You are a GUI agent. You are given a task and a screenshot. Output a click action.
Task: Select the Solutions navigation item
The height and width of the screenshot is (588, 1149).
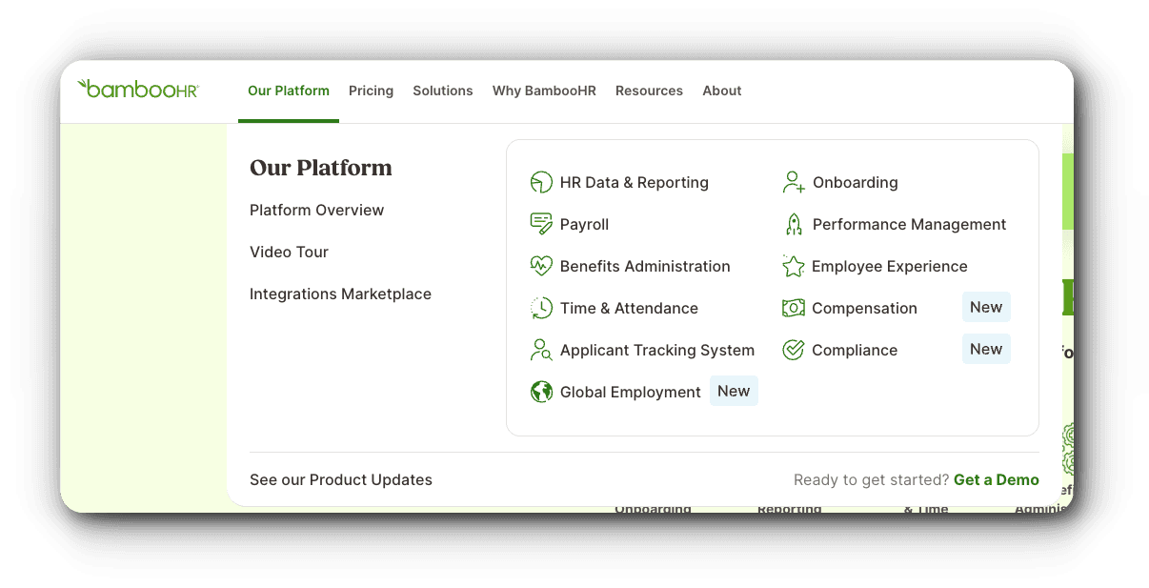point(443,91)
